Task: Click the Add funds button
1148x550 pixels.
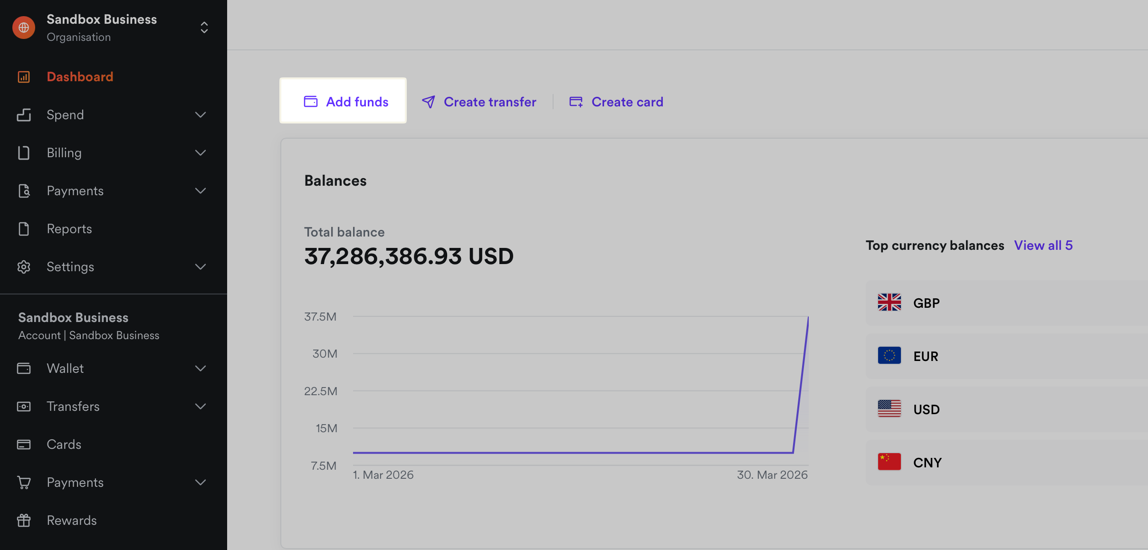Action: pyautogui.click(x=343, y=101)
